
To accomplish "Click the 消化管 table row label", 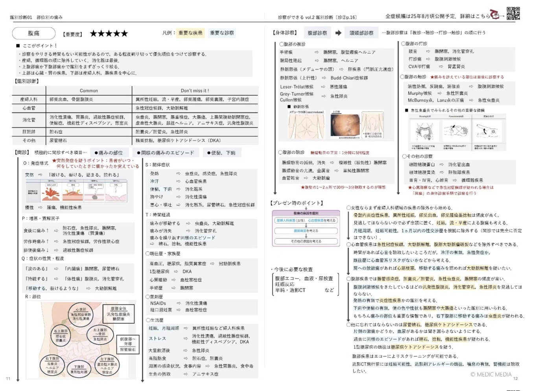I will tap(29, 120).
